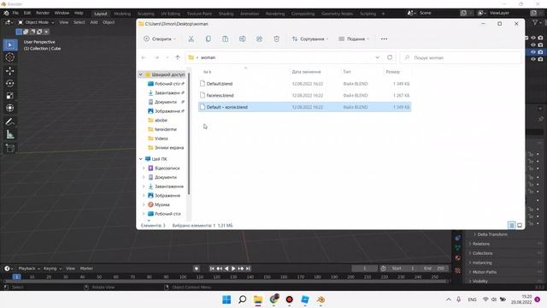
Task: Click the Blender logo menu icon
Action: [x=6, y=13]
